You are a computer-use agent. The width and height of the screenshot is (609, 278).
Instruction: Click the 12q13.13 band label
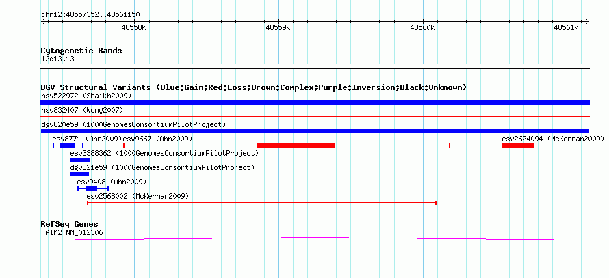[57, 59]
